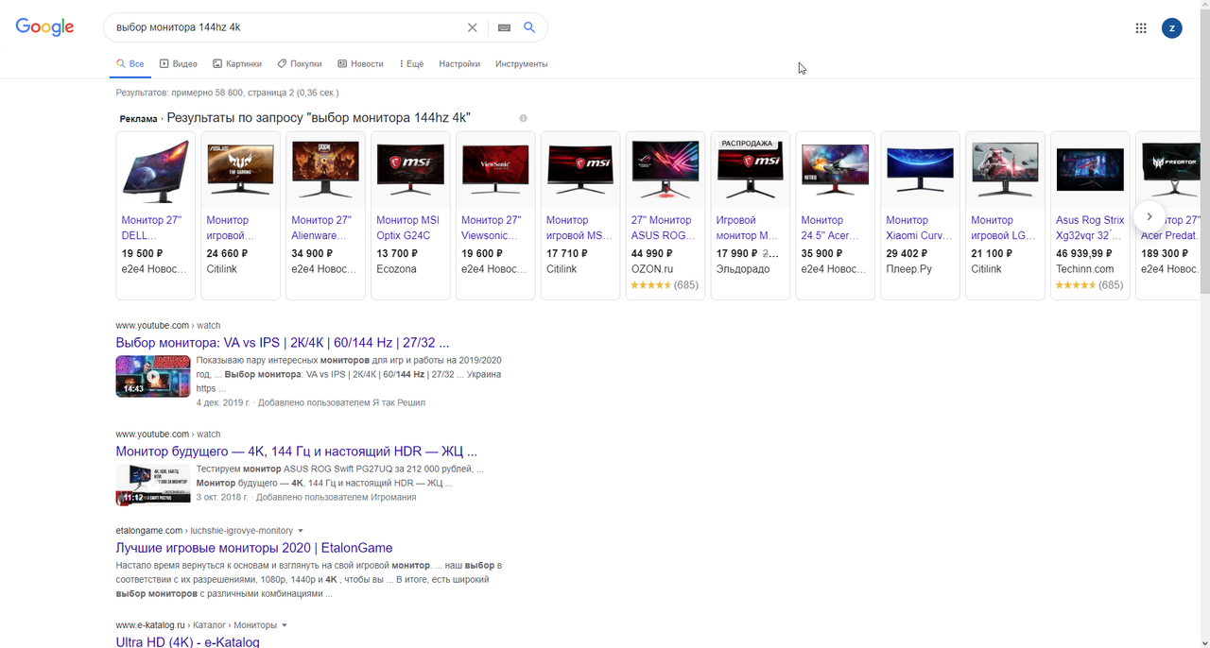
Task: Switch to the Покупки tab
Action: click(x=300, y=64)
